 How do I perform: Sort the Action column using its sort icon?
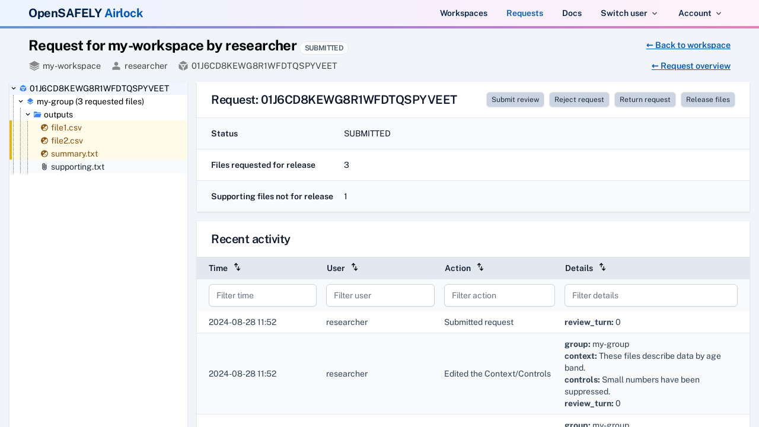pos(480,267)
